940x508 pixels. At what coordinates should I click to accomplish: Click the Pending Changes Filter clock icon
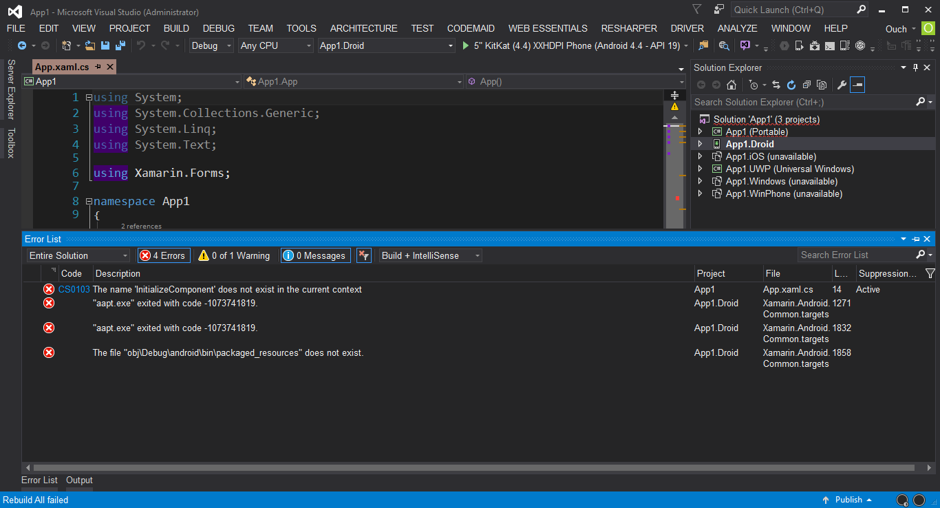(x=754, y=85)
